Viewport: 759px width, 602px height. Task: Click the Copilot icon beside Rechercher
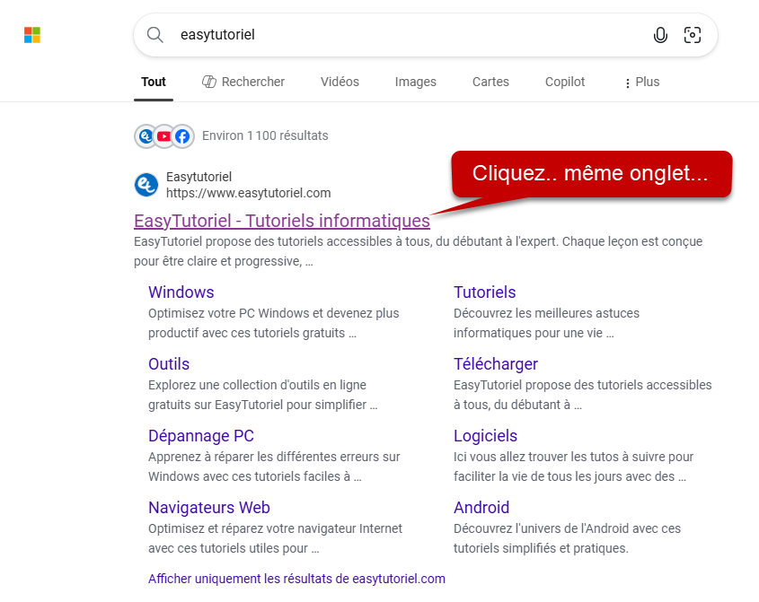209,82
